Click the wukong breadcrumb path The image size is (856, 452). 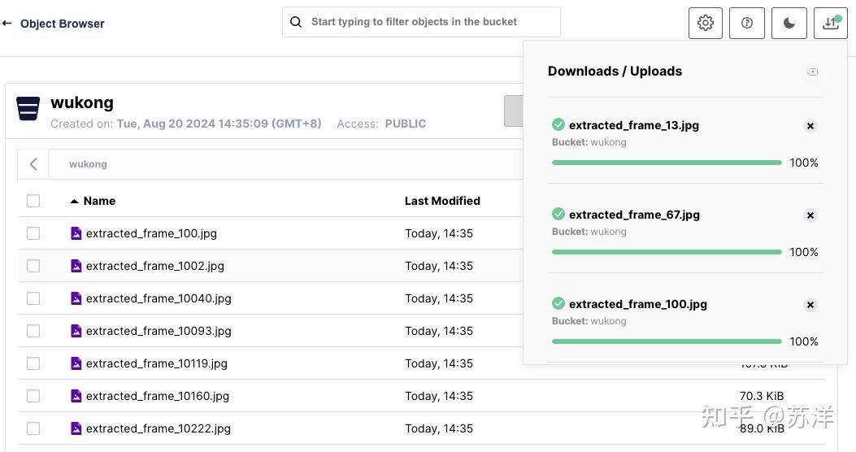[x=88, y=164]
